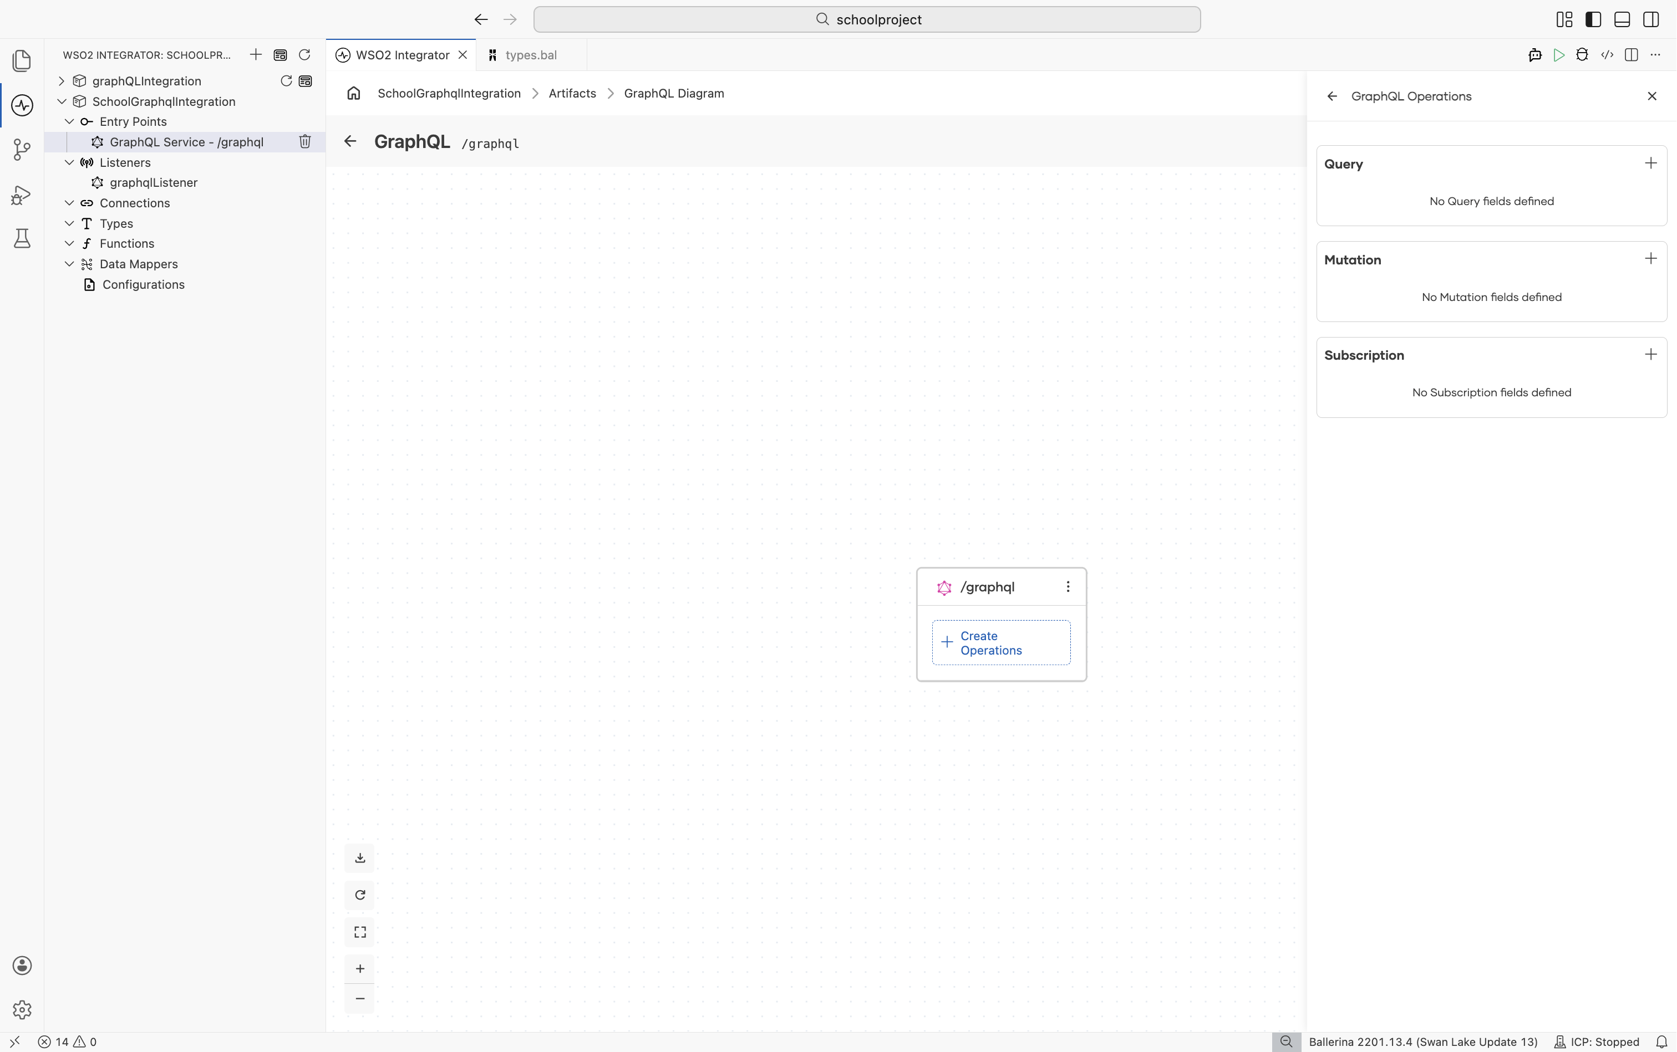Select GraphQL Service - /graphql entry
The width and height of the screenshot is (1677, 1052).
(186, 142)
